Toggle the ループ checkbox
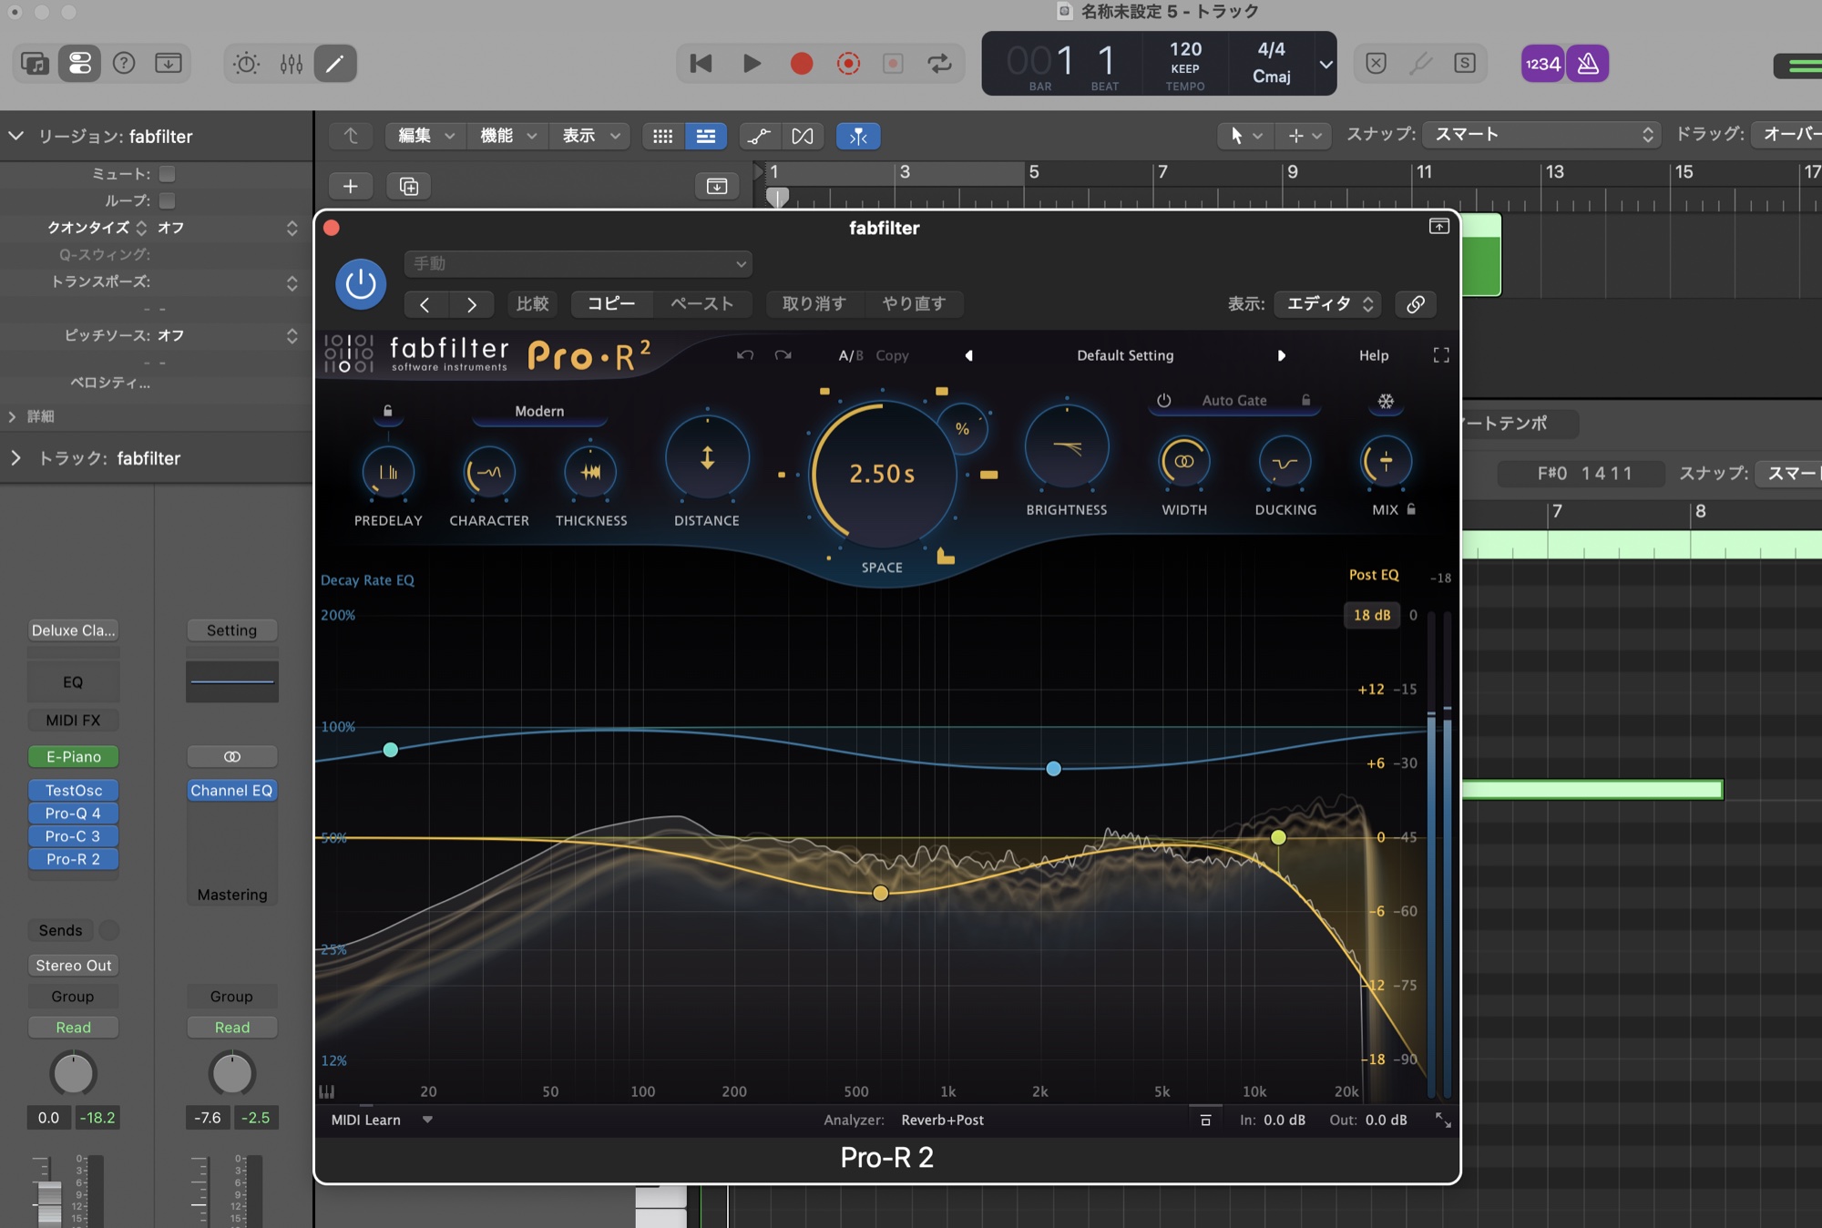Viewport: 1822px width, 1228px height. tap(167, 200)
